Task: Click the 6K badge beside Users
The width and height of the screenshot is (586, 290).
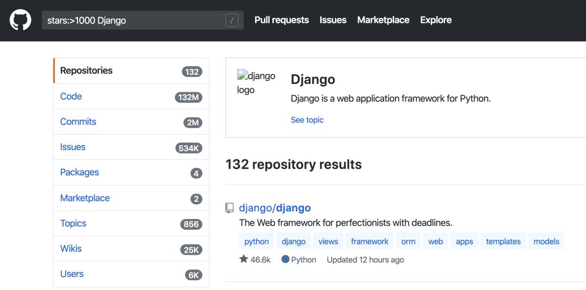Action: point(194,275)
